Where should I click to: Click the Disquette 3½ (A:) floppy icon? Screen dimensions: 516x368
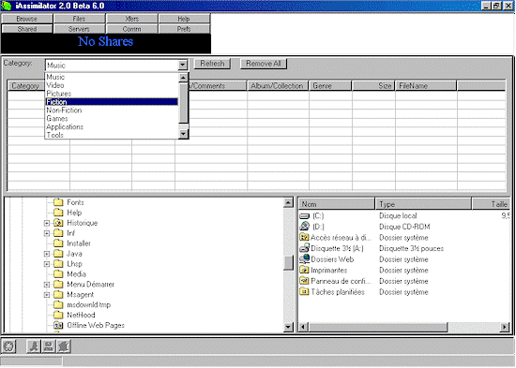(305, 248)
